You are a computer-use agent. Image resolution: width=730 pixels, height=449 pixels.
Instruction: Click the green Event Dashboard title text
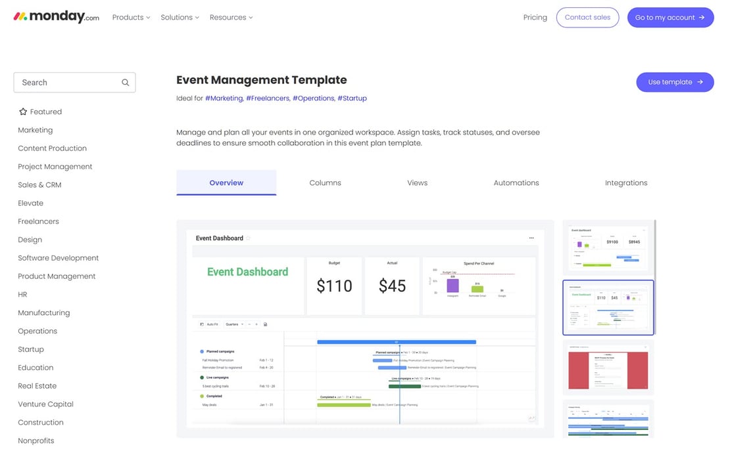[248, 272]
